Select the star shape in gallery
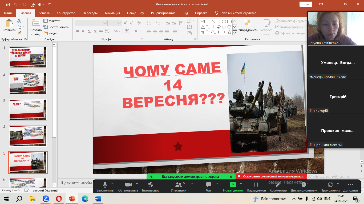Screen dimensions: 364x204 [x=229, y=32]
